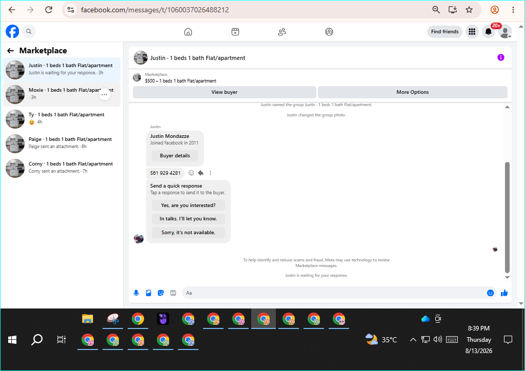The height and width of the screenshot is (371, 525).
Task: Click Find friends button
Action: tap(445, 31)
